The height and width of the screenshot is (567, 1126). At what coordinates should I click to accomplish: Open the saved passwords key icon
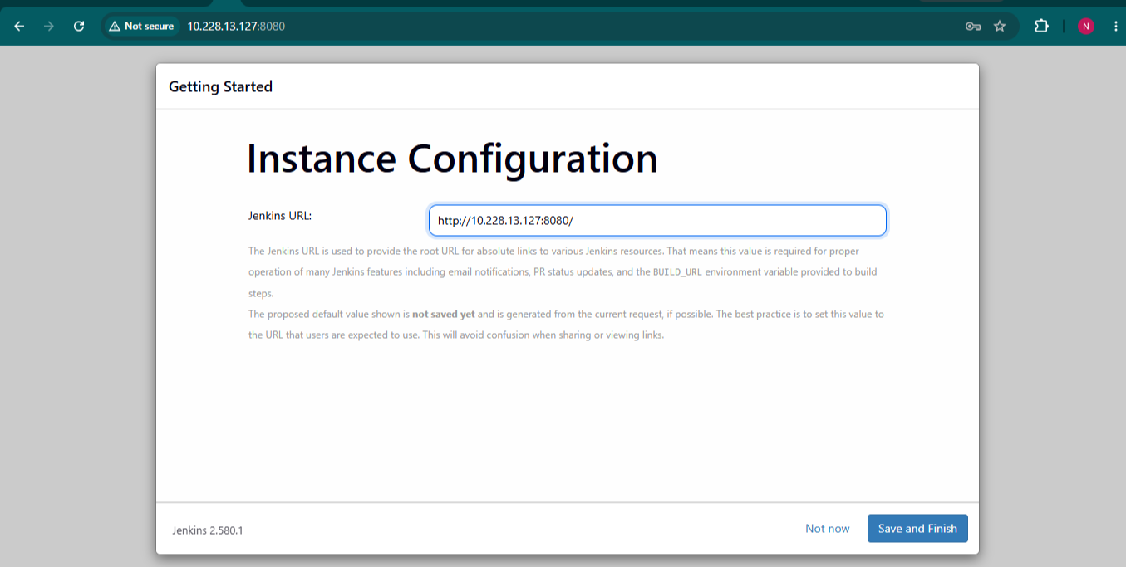(973, 26)
